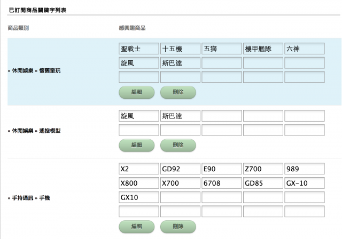342x239 pixels.
Task: Select the 6708 keyword field
Action: point(222,183)
